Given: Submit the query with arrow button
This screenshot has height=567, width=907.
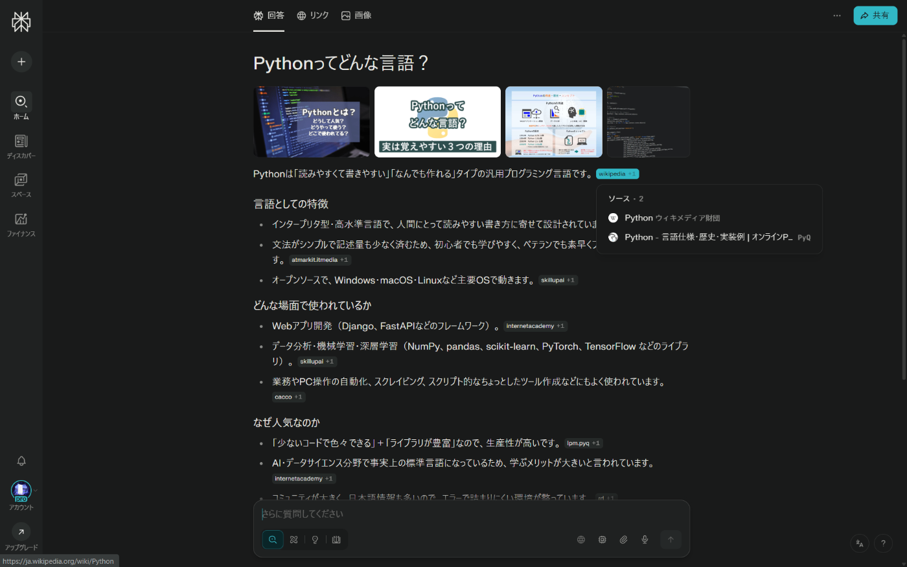Looking at the screenshot, I should click(x=671, y=539).
